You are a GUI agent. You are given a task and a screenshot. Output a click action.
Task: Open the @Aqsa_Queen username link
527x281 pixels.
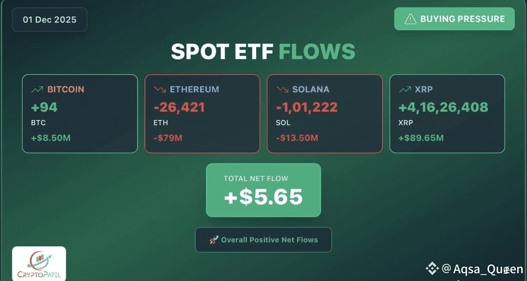point(482,269)
